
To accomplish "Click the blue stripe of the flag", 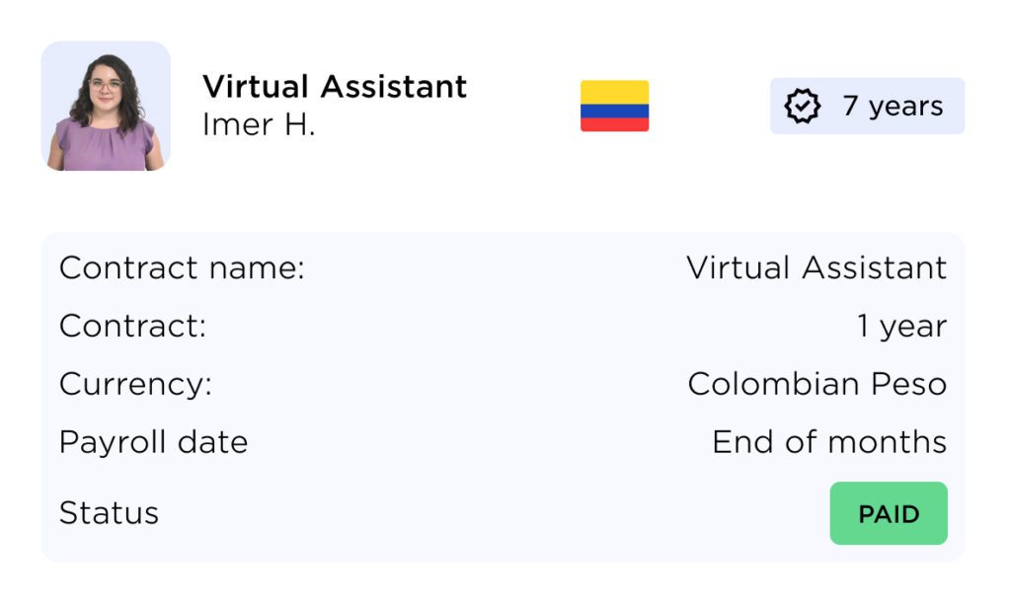I will click(x=614, y=112).
